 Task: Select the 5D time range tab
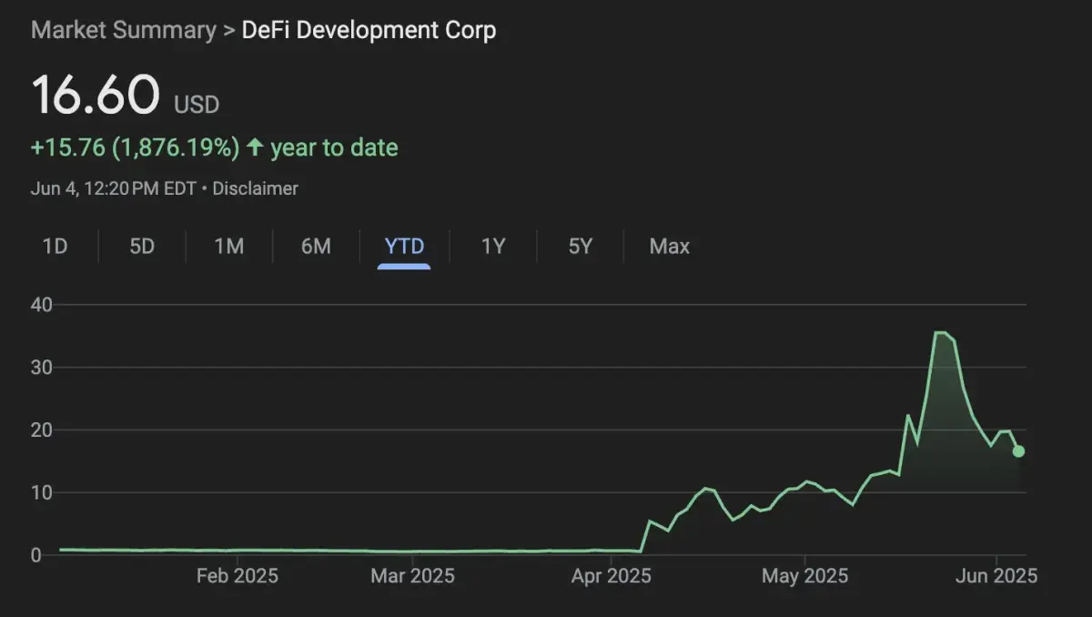click(x=142, y=246)
